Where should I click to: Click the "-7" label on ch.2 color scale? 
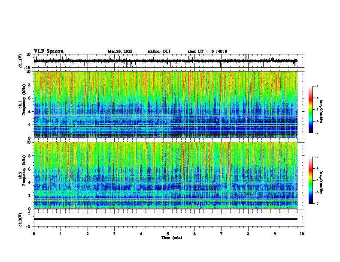click(x=317, y=203)
